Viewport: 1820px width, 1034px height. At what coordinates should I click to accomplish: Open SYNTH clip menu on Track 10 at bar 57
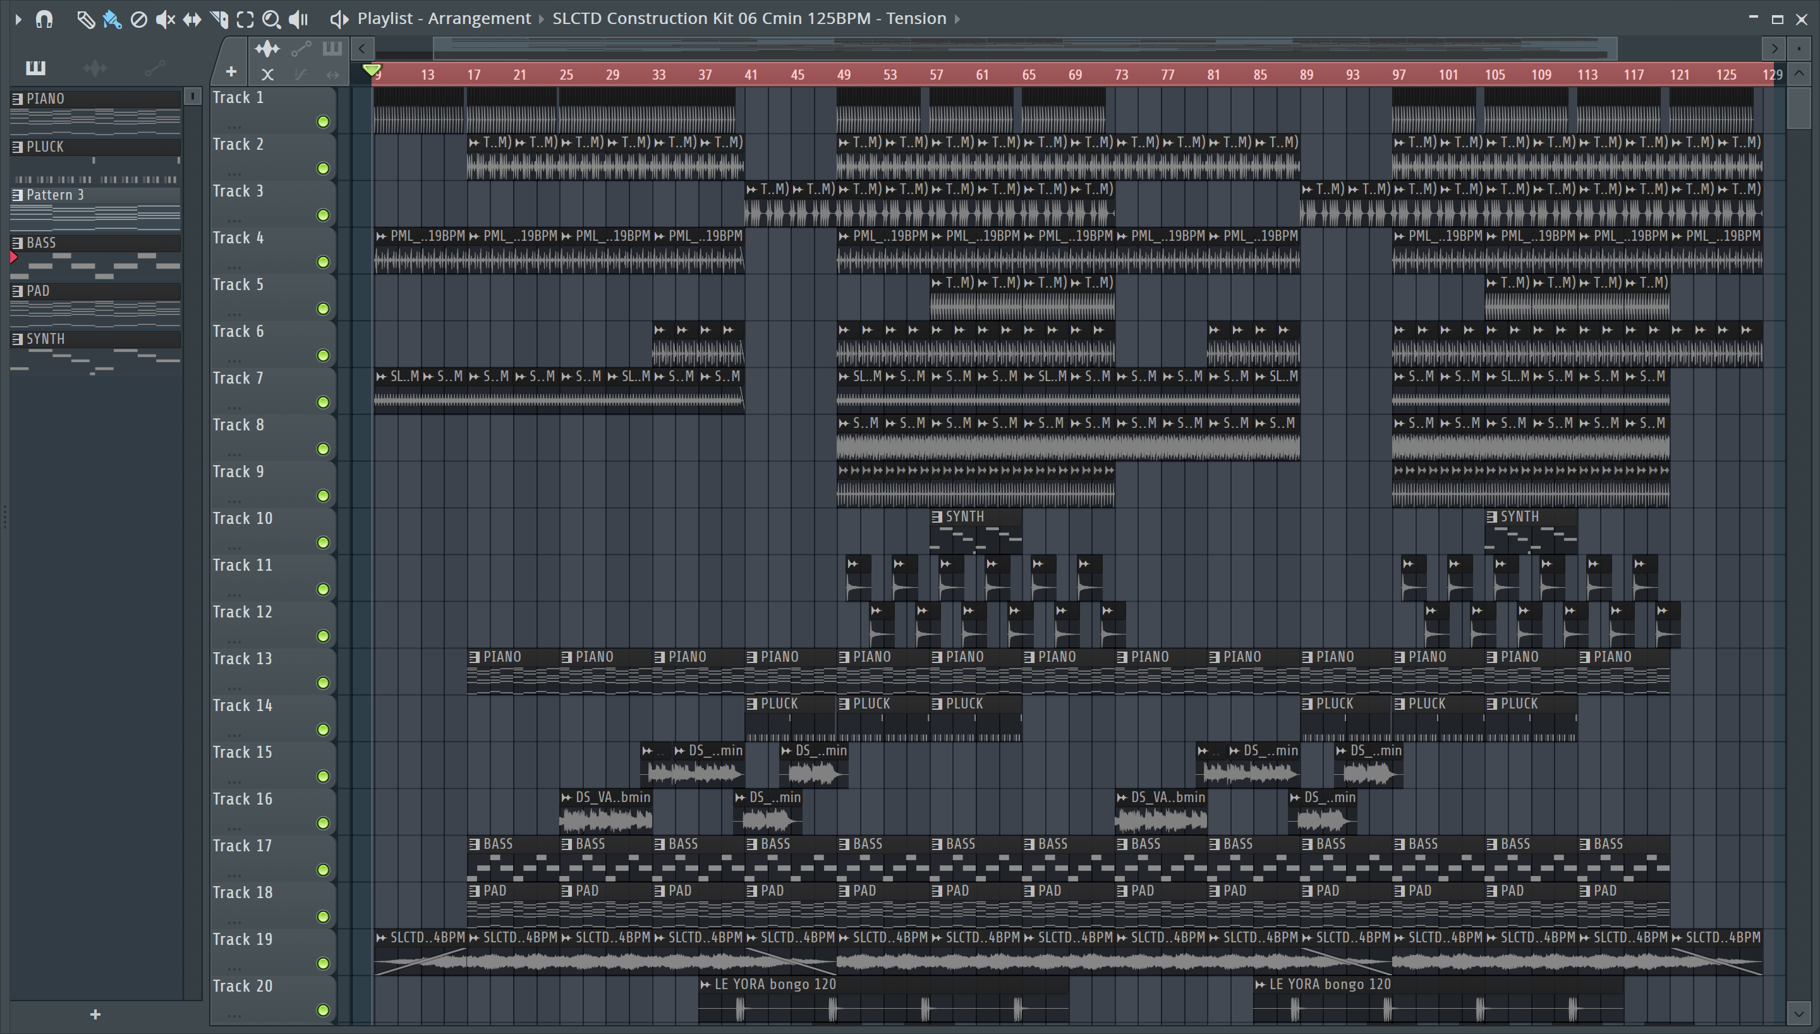click(937, 517)
